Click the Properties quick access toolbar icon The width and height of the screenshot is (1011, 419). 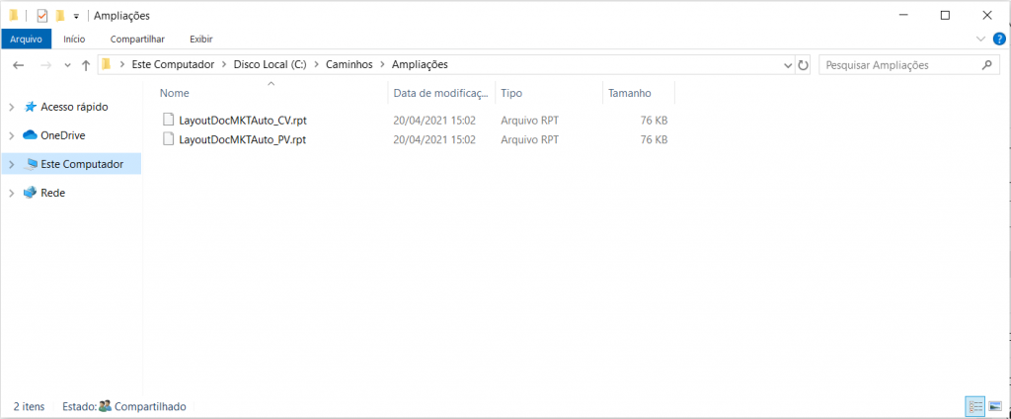(x=41, y=16)
